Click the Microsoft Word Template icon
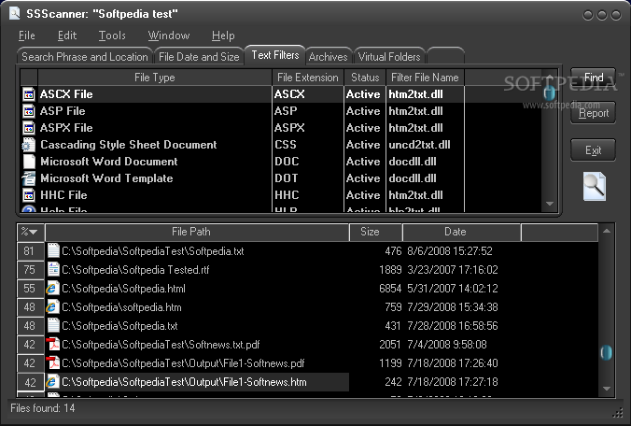The height and width of the screenshot is (426, 631). [x=29, y=178]
